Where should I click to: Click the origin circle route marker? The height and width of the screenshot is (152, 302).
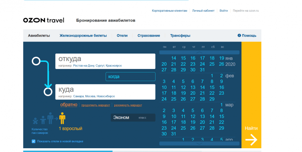[36, 61]
